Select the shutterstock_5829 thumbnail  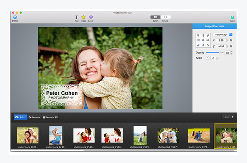pos(28,135)
